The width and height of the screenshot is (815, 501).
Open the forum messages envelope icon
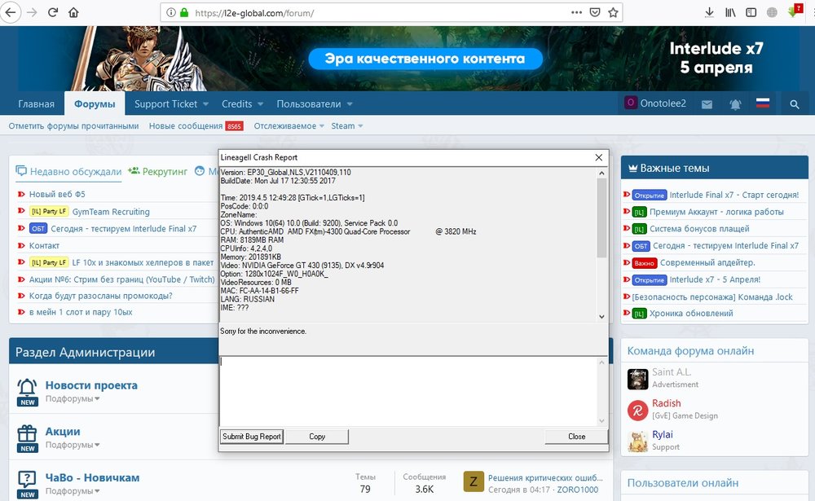click(707, 104)
